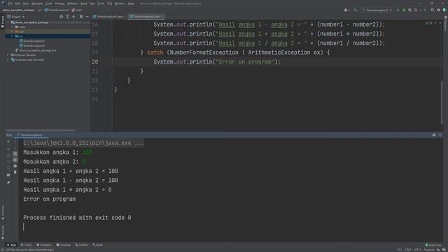Open the Navigate menu
Image resolution: width=448 pixels, height=252 pixels.
tap(37, 3)
